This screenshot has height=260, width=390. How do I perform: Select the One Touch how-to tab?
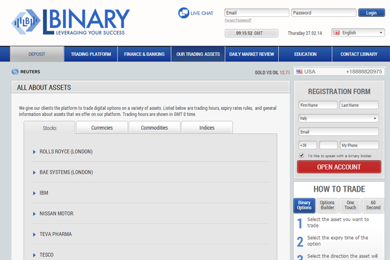tap(350, 205)
